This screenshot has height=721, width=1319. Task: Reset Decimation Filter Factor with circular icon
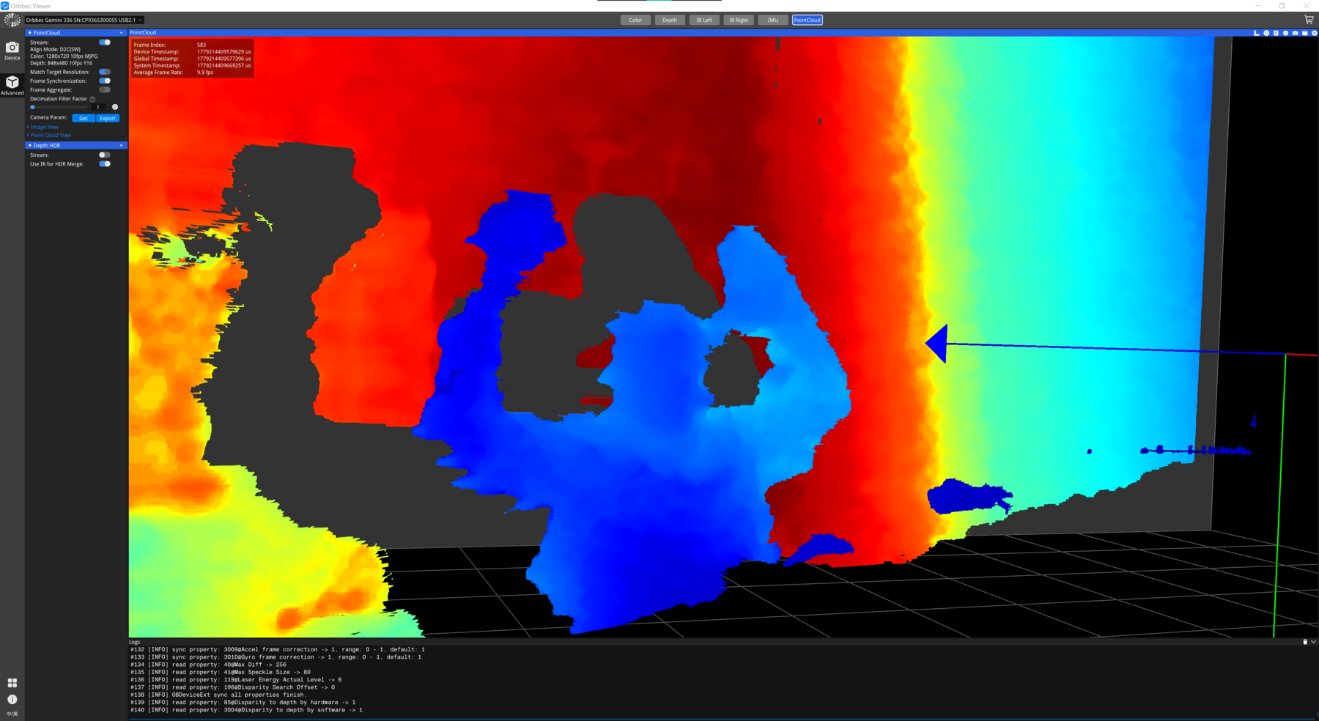click(115, 107)
